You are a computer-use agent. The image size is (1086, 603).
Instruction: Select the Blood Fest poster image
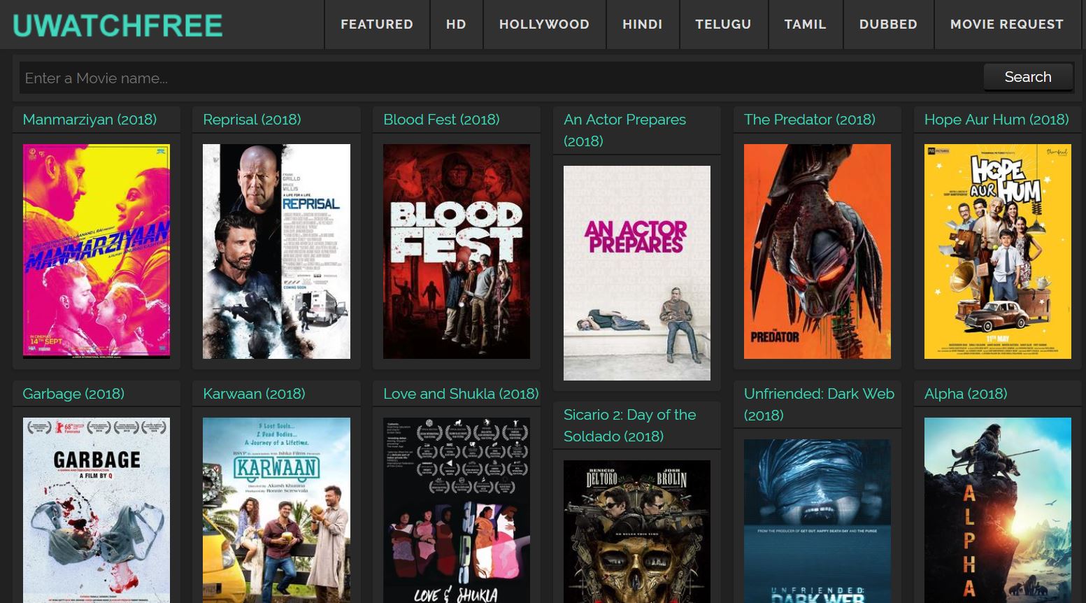click(457, 251)
